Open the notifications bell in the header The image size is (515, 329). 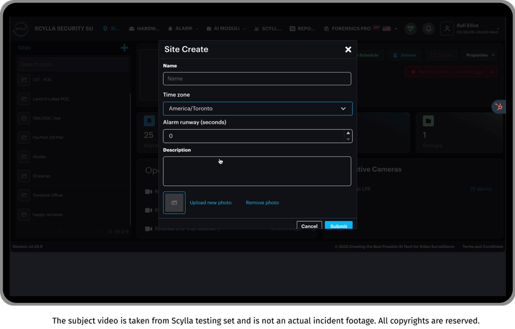pyautogui.click(x=428, y=29)
